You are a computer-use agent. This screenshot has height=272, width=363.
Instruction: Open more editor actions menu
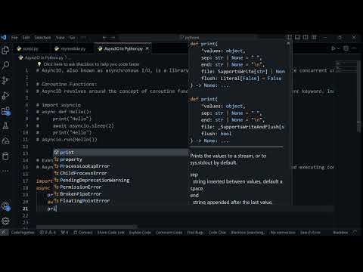[x=354, y=48]
